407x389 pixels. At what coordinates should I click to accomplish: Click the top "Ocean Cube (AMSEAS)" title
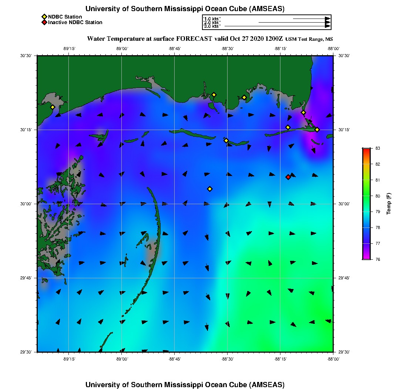click(x=185, y=9)
